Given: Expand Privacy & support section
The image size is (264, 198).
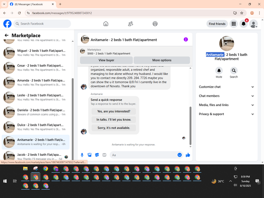Looking at the screenshot, I should coord(227,114).
